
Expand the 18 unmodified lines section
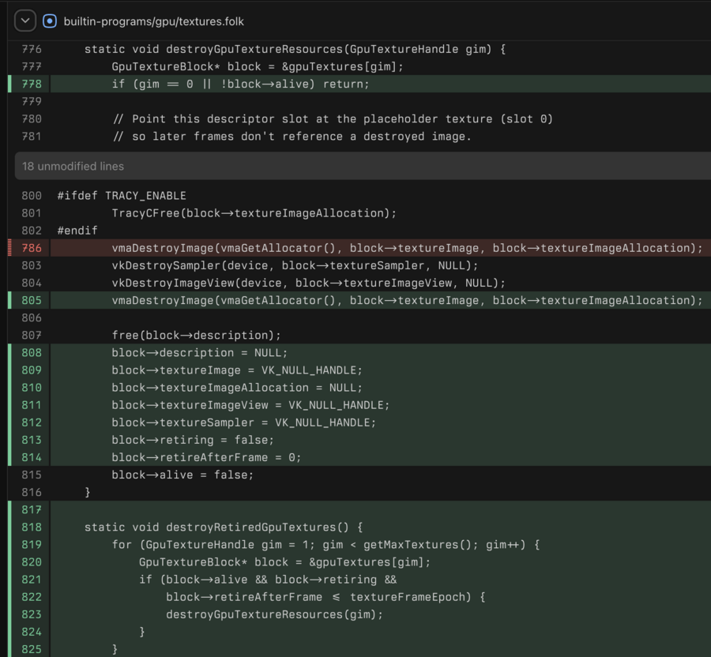point(363,166)
